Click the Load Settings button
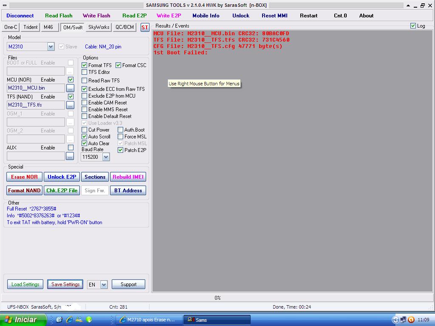435x326 pixels. [x=25, y=284]
